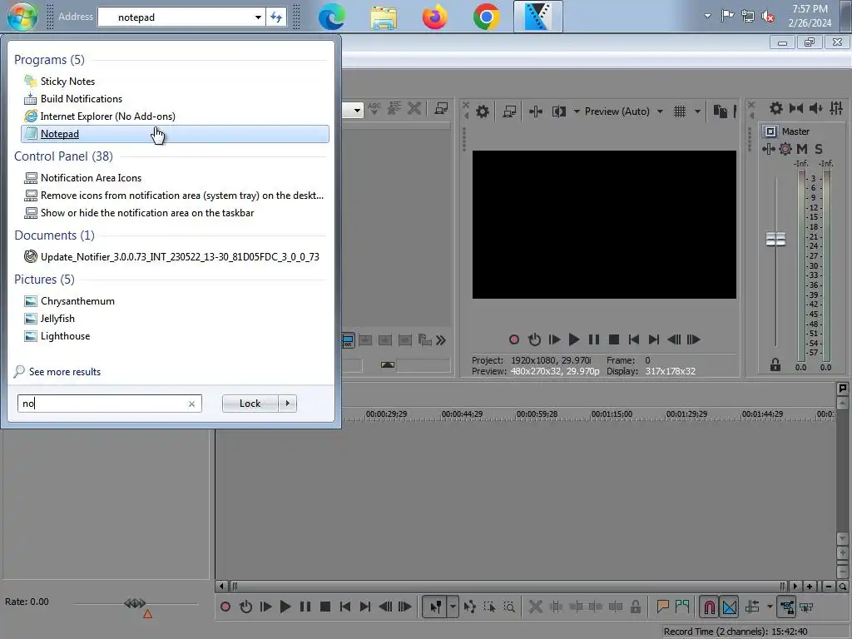Click the Master volume fader handle
The width and height of the screenshot is (852, 639).
pyautogui.click(x=775, y=239)
